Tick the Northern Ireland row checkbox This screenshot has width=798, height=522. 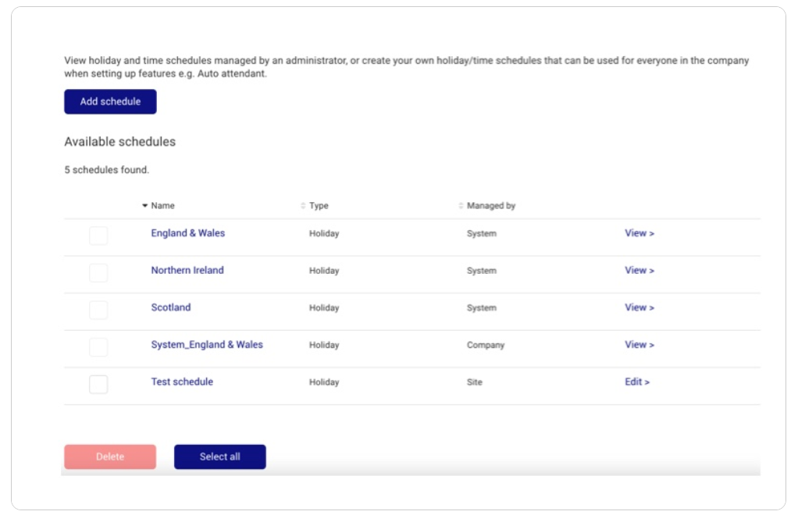tap(98, 272)
